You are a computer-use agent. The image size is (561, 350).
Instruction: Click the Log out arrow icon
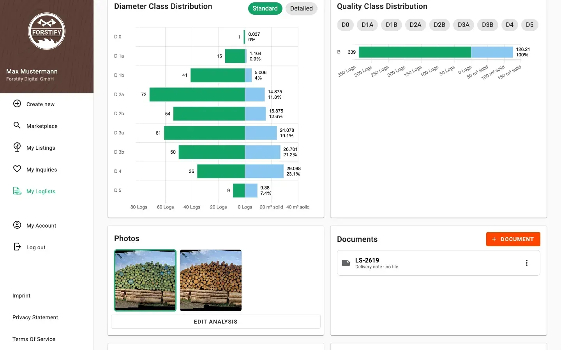(x=17, y=247)
